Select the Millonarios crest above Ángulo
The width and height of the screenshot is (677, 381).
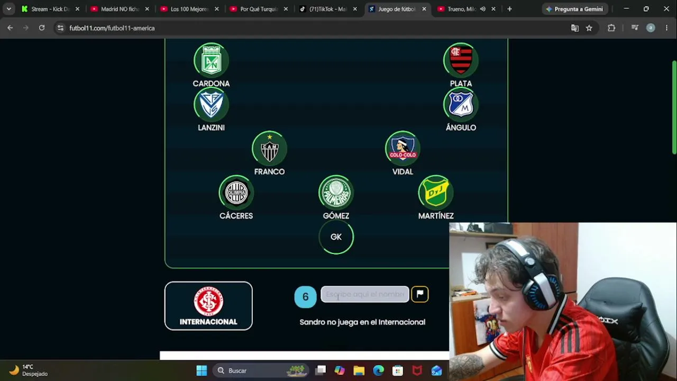pos(461,104)
